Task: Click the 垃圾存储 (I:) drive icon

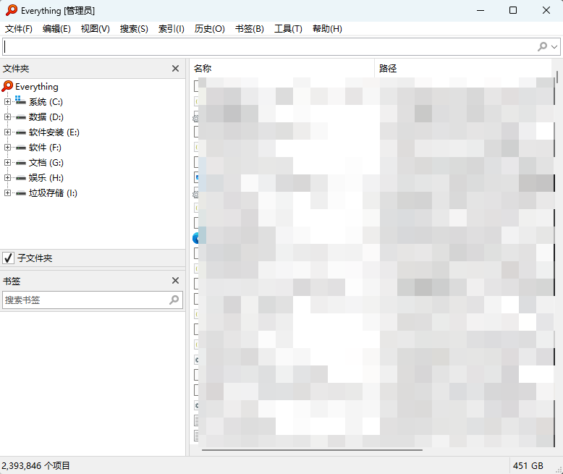Action: (21, 193)
